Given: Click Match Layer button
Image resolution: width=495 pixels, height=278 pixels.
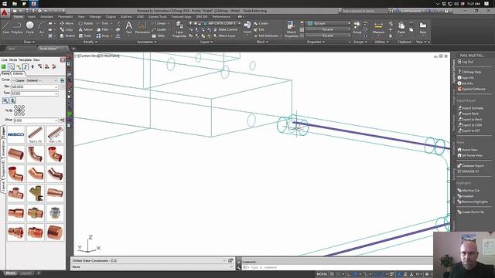Looking at the screenshot, I should pos(224,36).
